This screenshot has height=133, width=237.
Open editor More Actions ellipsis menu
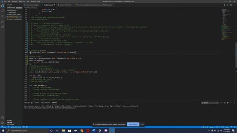tap(234, 5)
